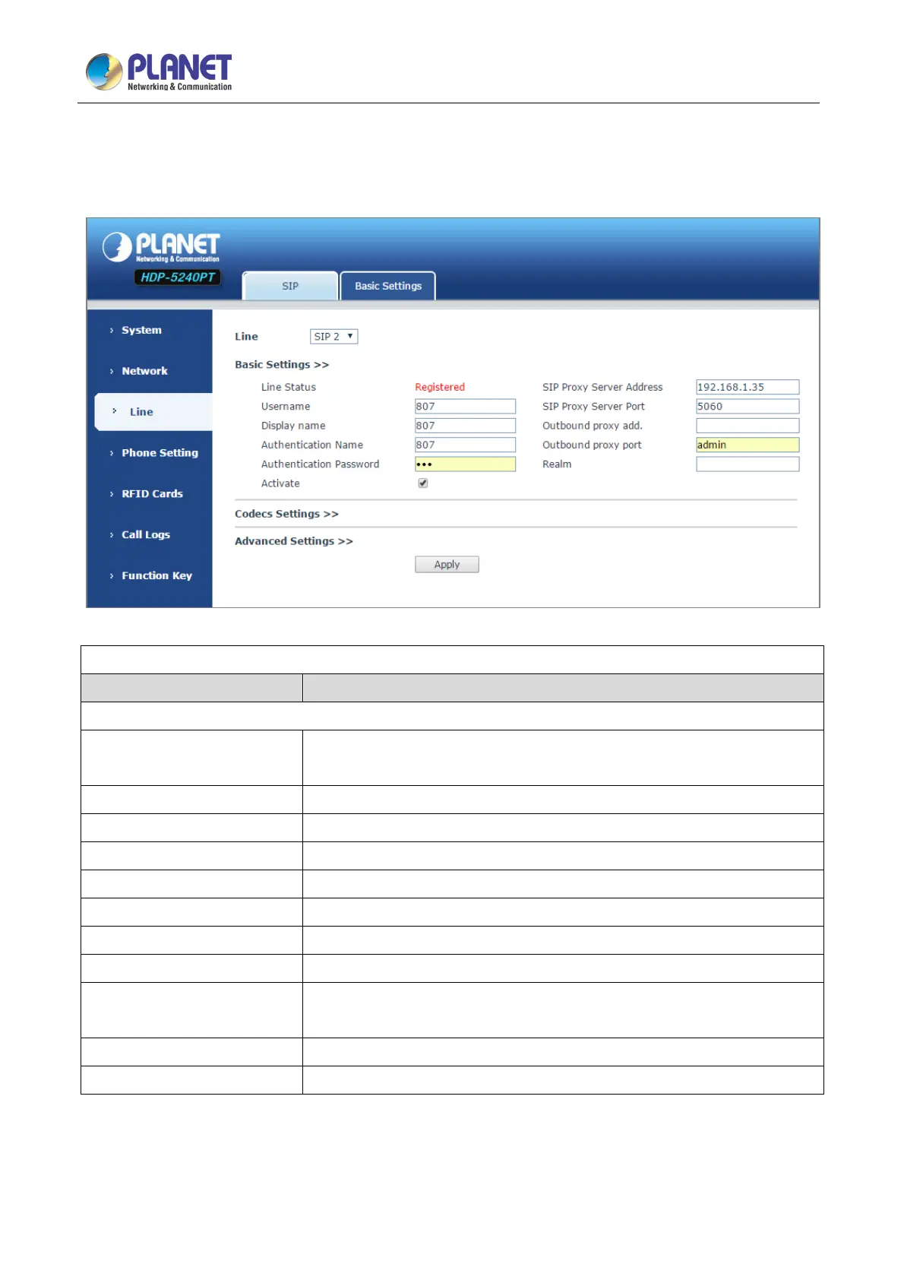904x1280 pixels.
Task: Toggle the Activate checkbox
Action: click(x=423, y=483)
